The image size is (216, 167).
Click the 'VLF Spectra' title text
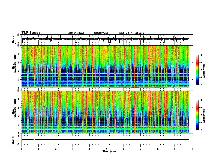pos(31,33)
